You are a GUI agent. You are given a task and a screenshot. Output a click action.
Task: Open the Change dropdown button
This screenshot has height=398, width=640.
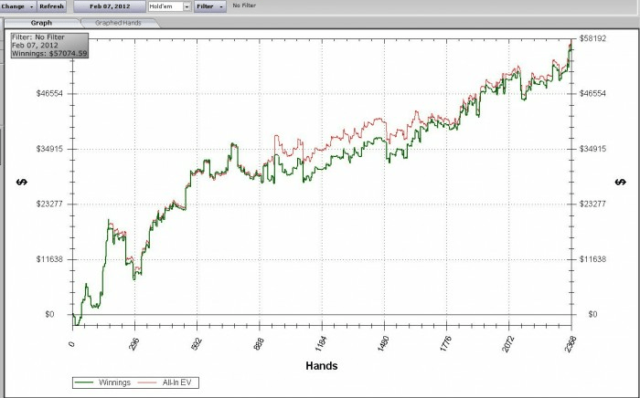coord(17,6)
